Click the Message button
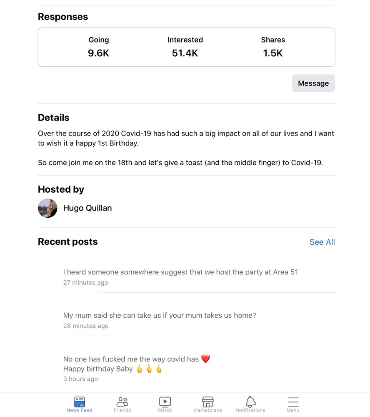Viewport: 370px width, 417px height. (313, 83)
